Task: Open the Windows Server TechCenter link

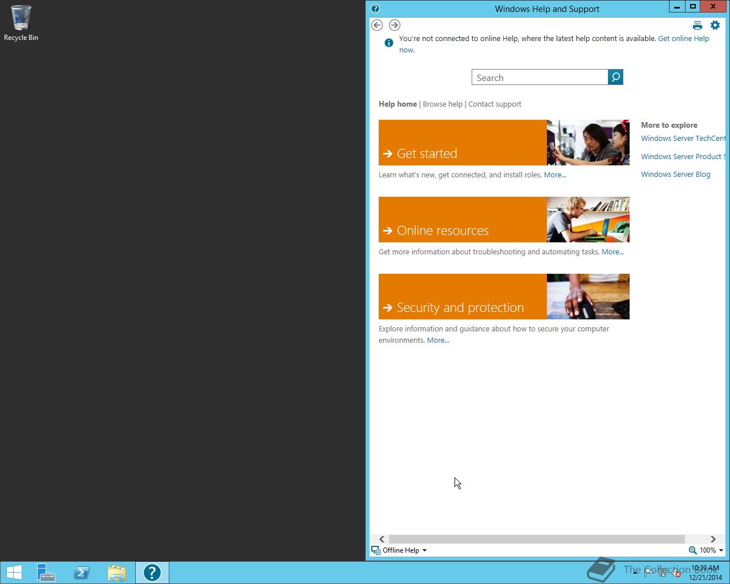Action: 683,139
